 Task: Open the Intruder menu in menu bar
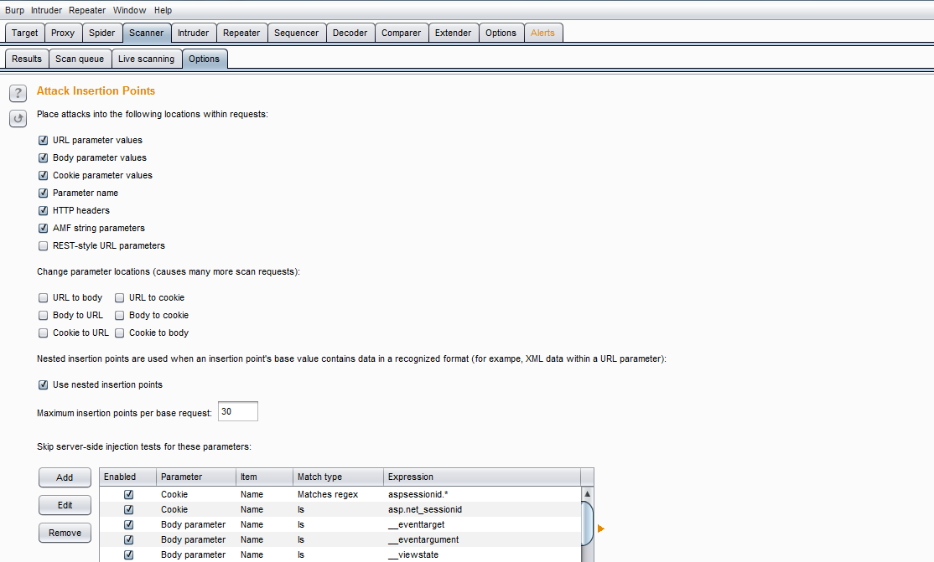(x=46, y=10)
